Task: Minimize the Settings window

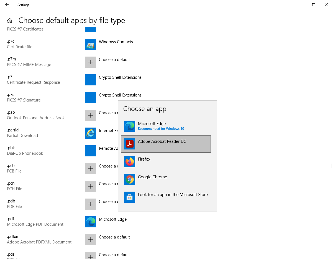Action: pos(301,5)
